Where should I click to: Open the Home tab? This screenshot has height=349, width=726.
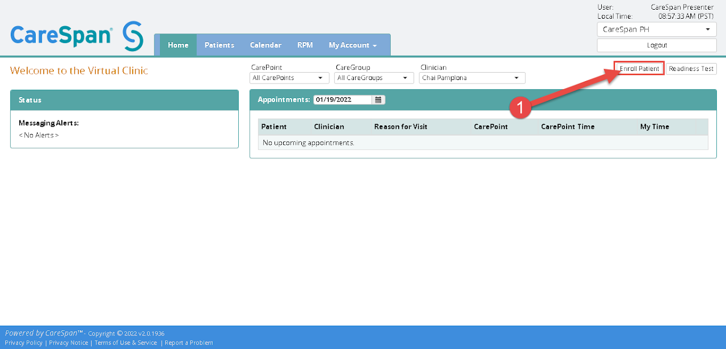[178, 45]
